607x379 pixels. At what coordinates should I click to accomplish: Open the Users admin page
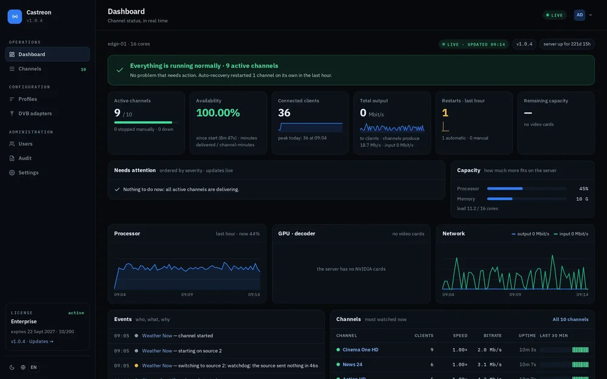tap(47, 144)
